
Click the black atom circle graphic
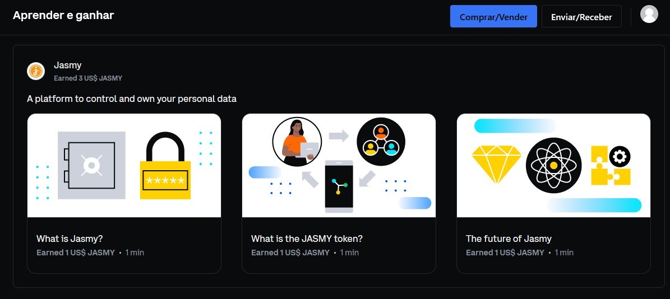pyautogui.click(x=553, y=165)
